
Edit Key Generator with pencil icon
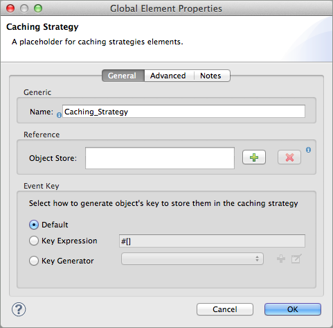pyautogui.click(x=296, y=259)
